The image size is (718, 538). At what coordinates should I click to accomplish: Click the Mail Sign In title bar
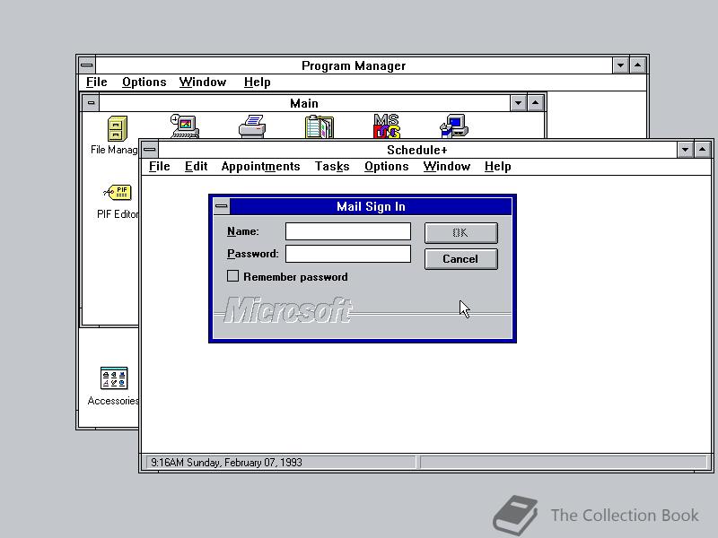[371, 206]
